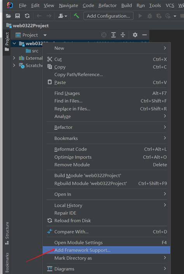Click the Add Configuration button
The width and height of the screenshot is (184, 274).
coord(108,16)
